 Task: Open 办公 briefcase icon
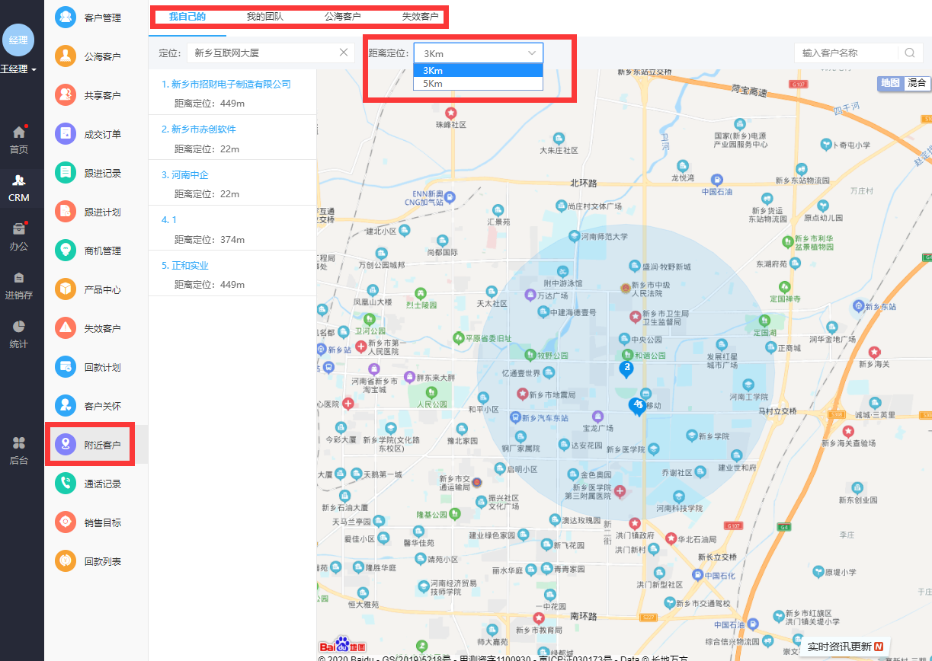point(19,229)
